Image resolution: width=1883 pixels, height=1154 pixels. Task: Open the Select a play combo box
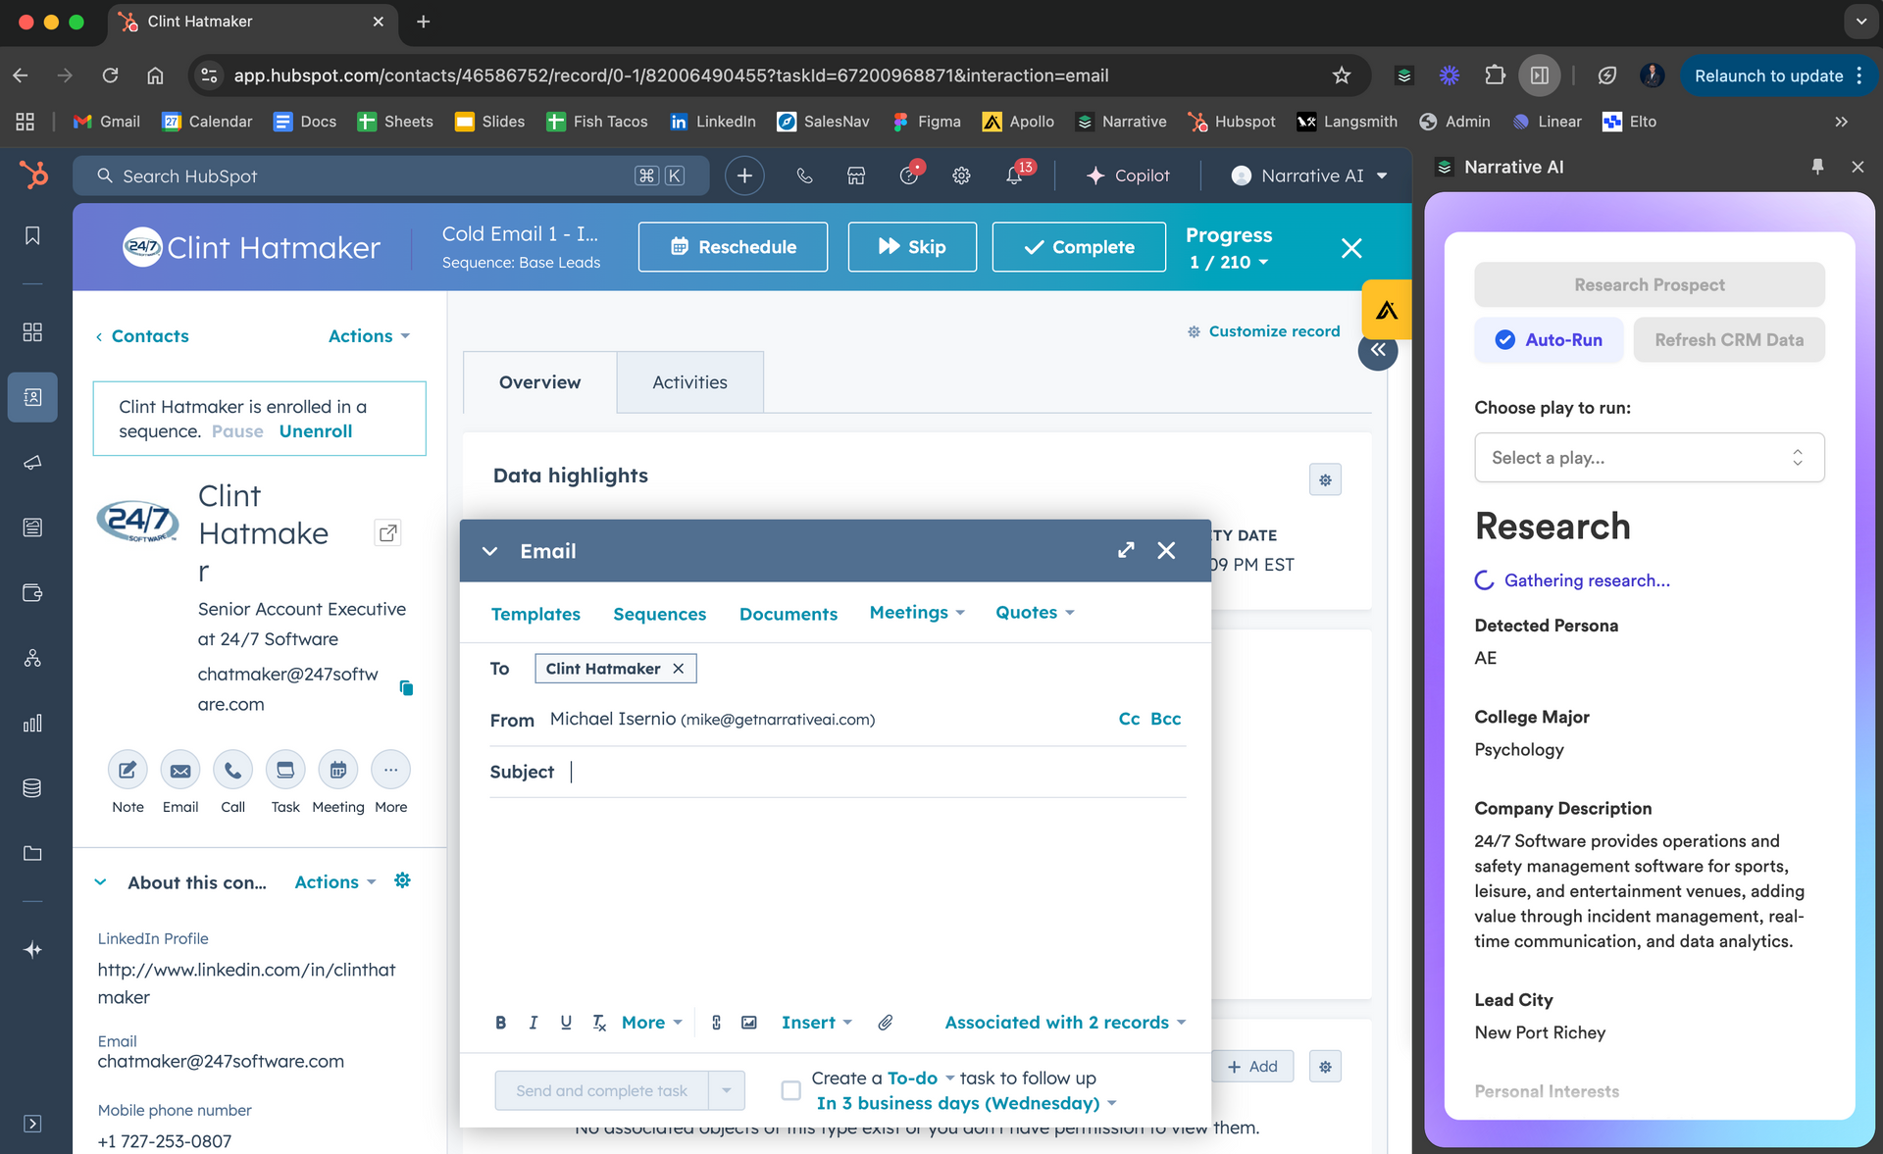coord(1649,457)
